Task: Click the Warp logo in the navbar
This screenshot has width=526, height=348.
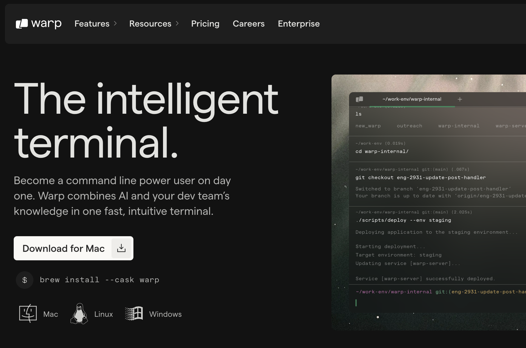Action: click(x=39, y=24)
